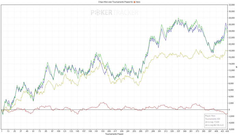The image size is (239, 135).
Task: Click the 14,000 y-axis label
Action: click(x=231, y=64)
